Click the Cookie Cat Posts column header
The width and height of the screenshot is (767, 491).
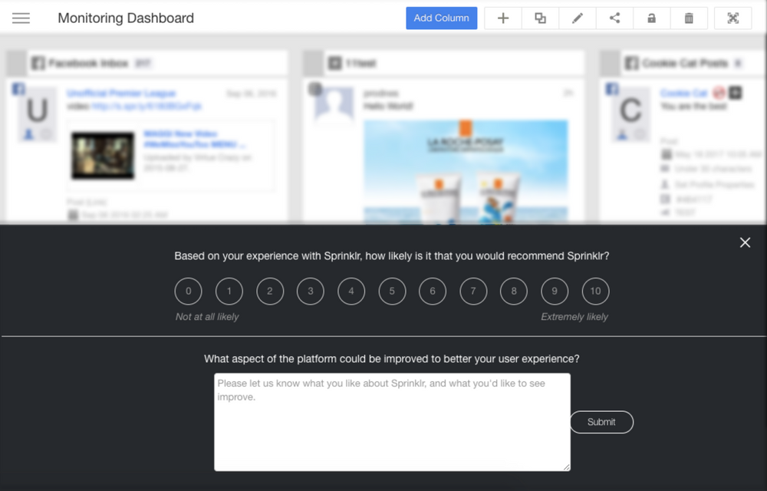click(683, 63)
